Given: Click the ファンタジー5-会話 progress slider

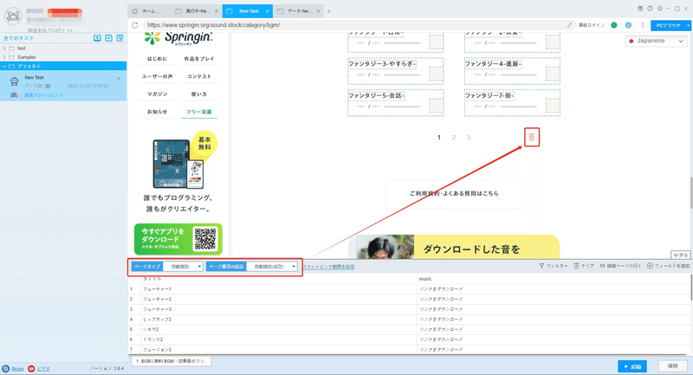Looking at the screenshot, I should (x=402, y=107).
